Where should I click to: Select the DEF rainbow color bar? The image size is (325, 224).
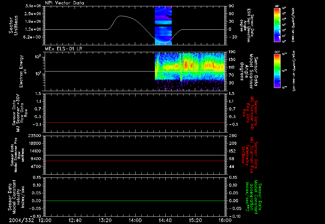(x=277, y=71)
